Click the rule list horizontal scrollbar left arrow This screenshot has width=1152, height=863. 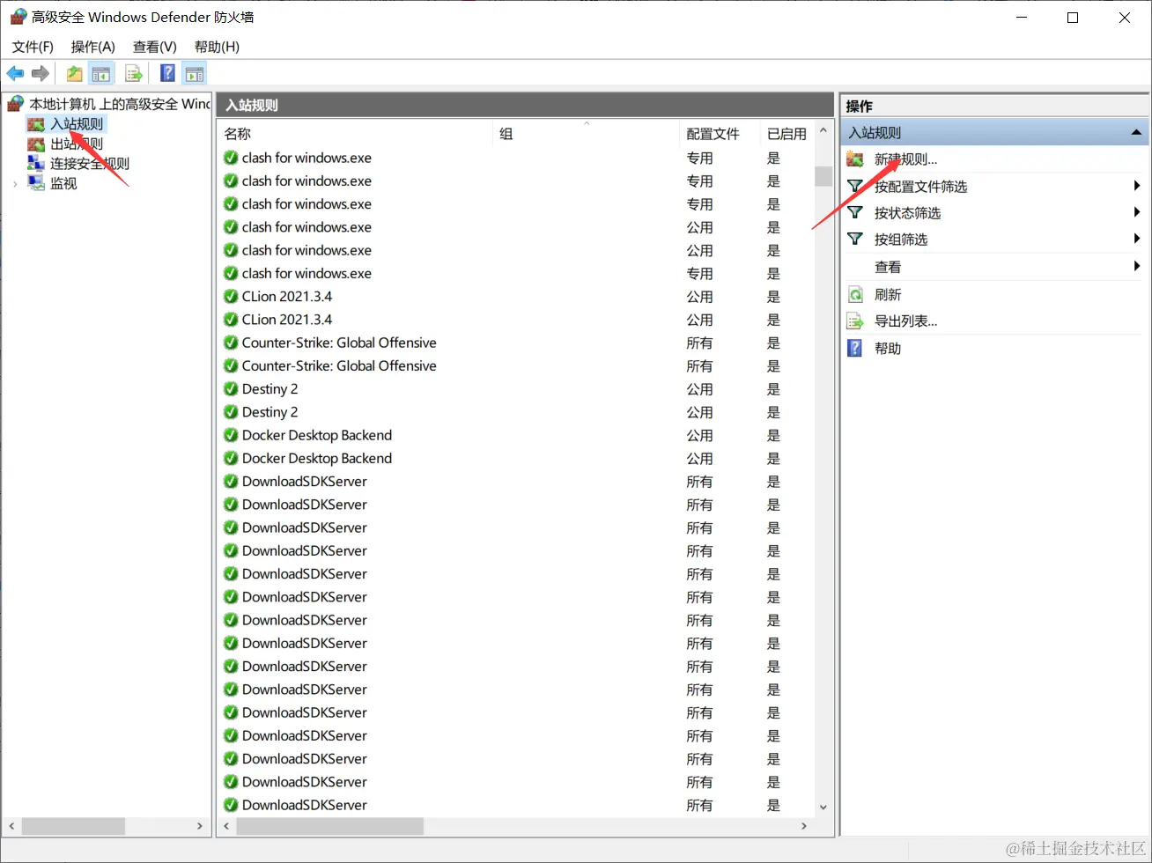227,826
